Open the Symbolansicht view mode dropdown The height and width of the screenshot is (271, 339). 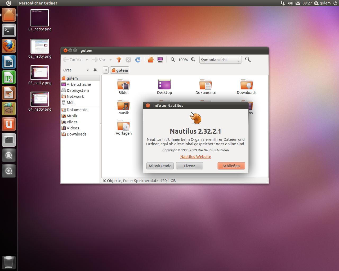pyautogui.click(x=220, y=60)
